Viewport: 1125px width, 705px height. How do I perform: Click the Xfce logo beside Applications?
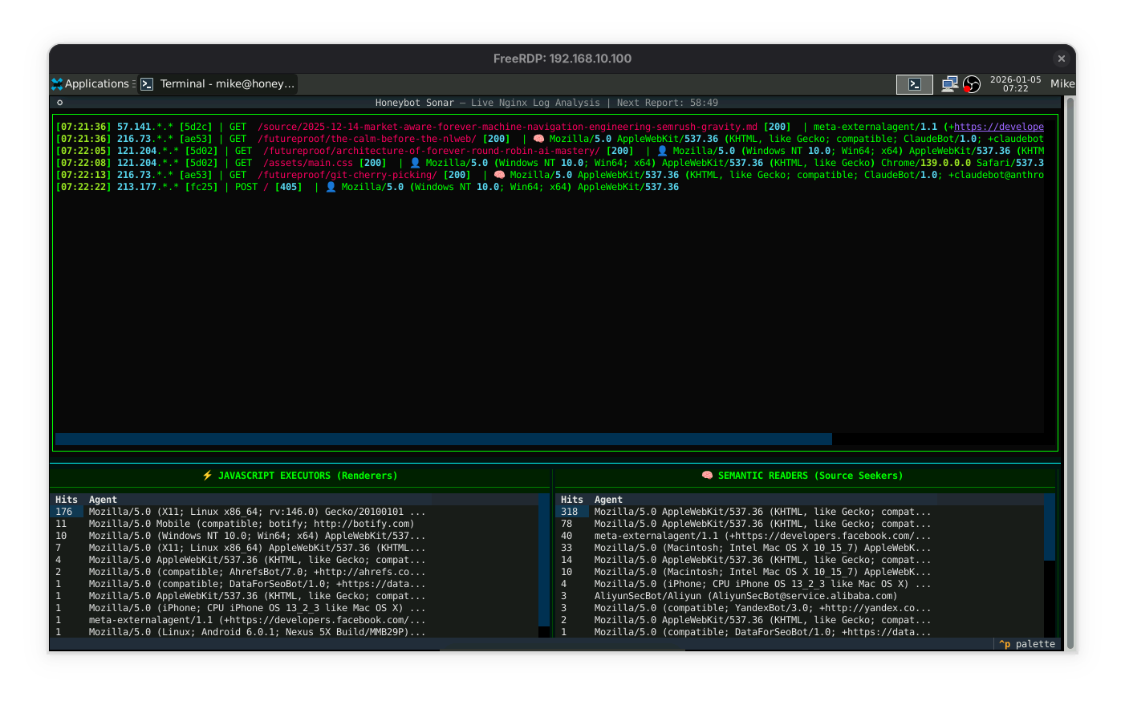click(x=56, y=83)
